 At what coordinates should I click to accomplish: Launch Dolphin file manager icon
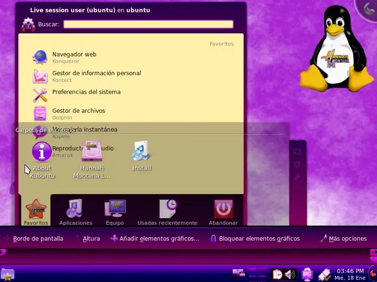[40, 113]
